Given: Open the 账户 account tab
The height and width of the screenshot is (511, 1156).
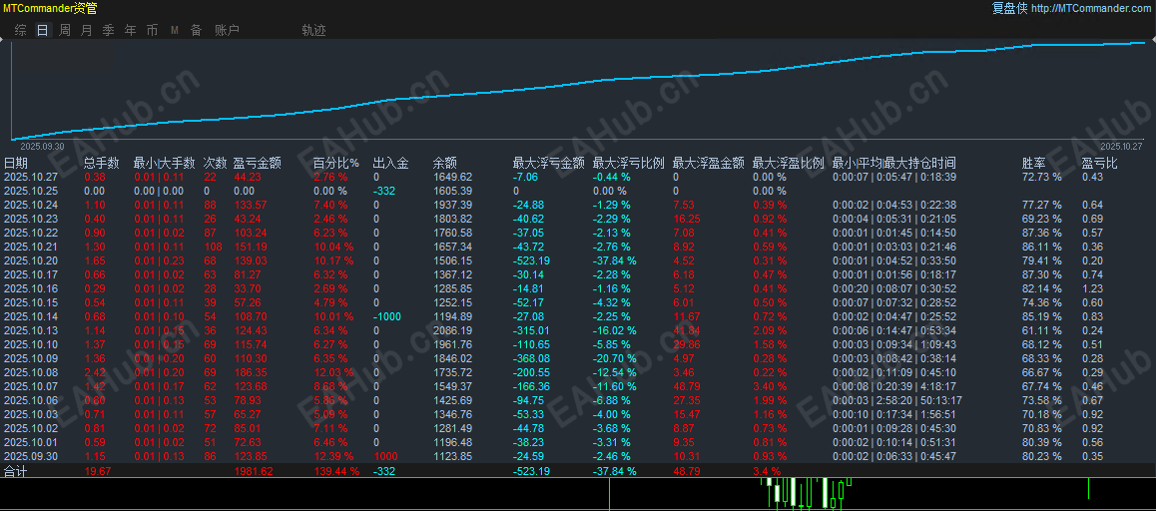Looking at the screenshot, I should coord(227,30).
